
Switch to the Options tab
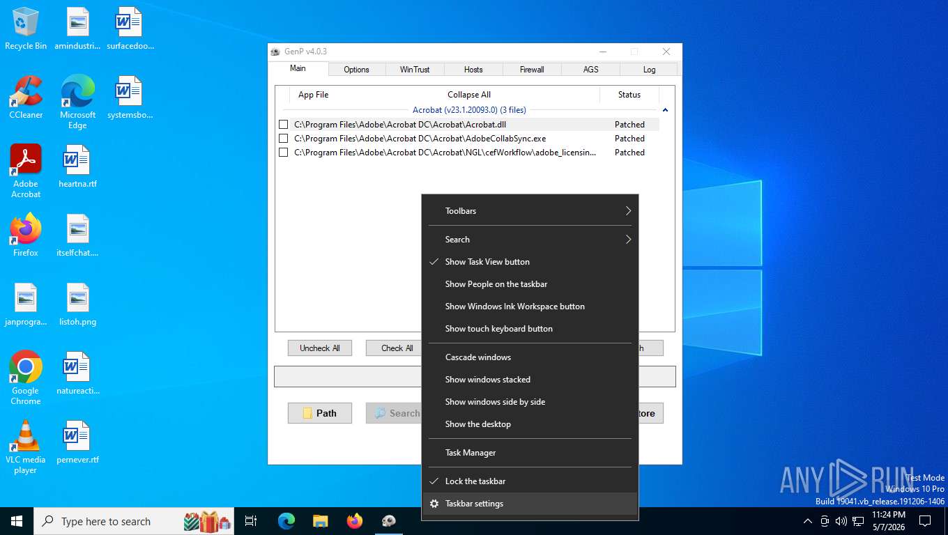pyautogui.click(x=356, y=70)
